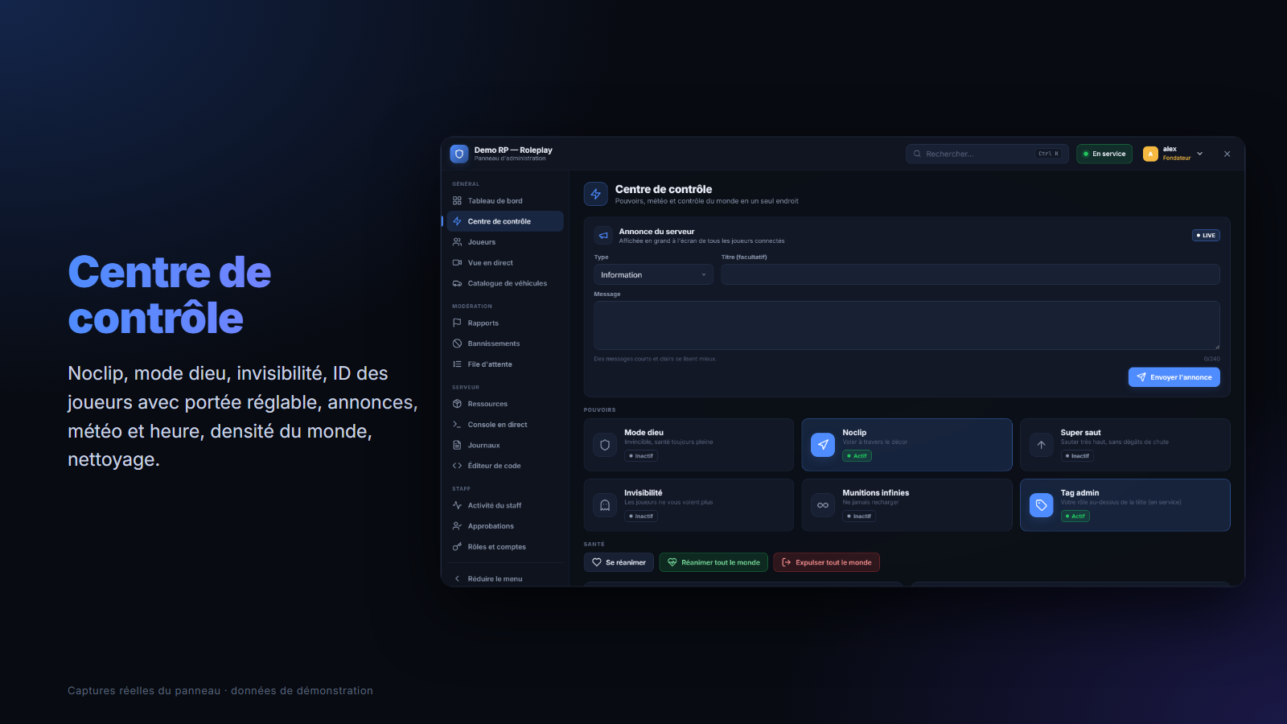Click Expulser tout le monde button
The height and width of the screenshot is (724, 1287).
click(827, 562)
